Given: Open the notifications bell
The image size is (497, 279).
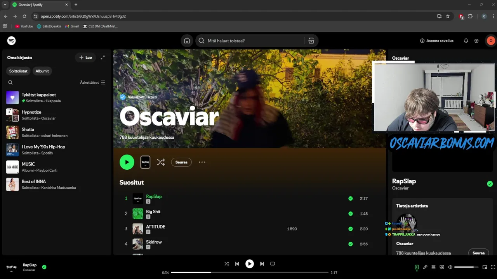Looking at the screenshot, I should tap(466, 41).
